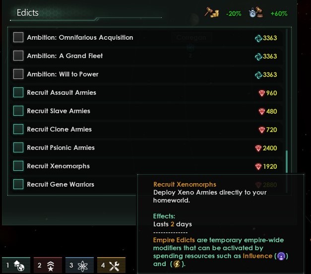Tick the Recruit Assault Armies checkbox
The height and width of the screenshot is (274, 311).
click(x=18, y=92)
